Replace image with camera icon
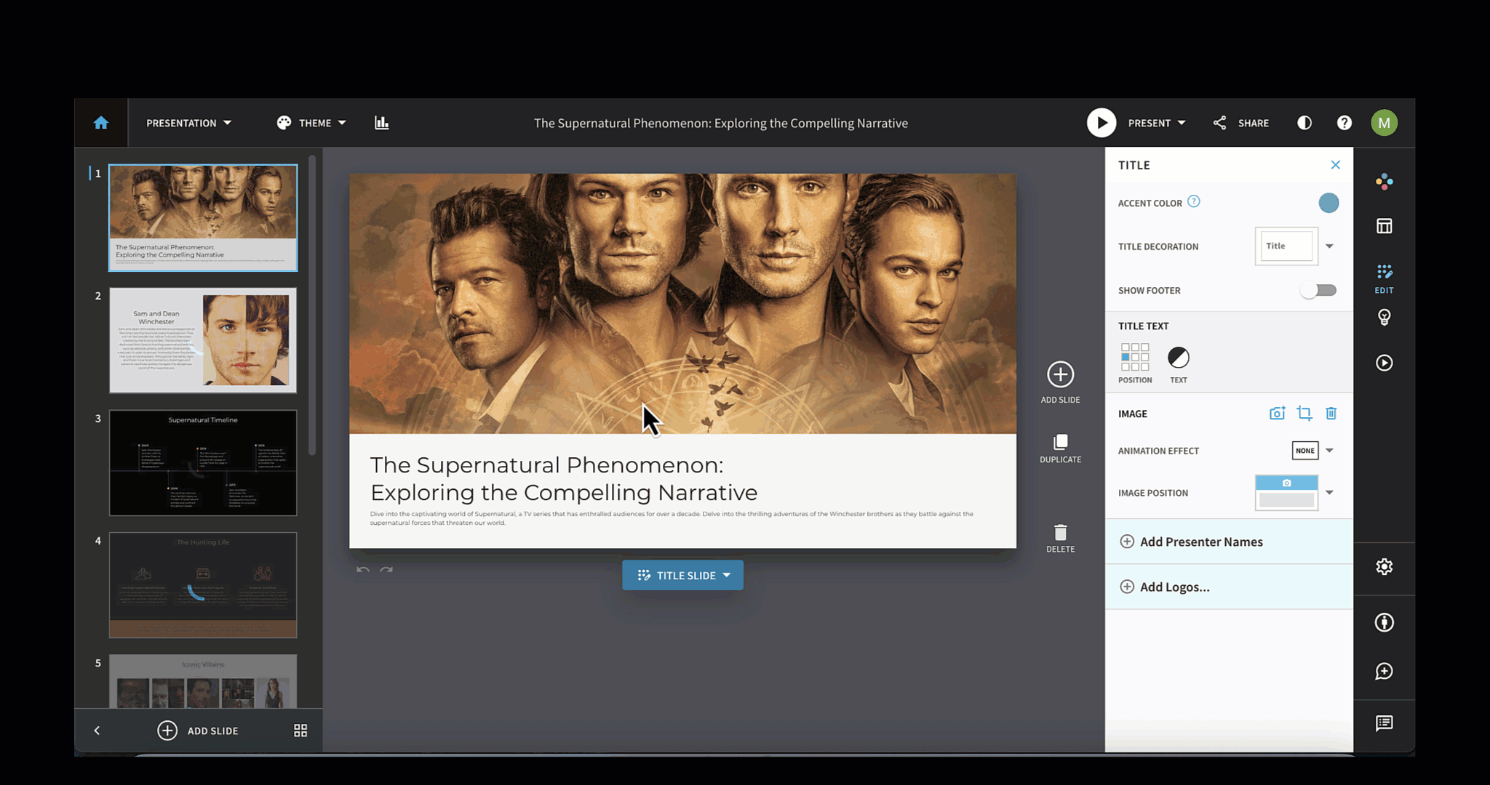This screenshot has height=785, width=1490. 1277,414
